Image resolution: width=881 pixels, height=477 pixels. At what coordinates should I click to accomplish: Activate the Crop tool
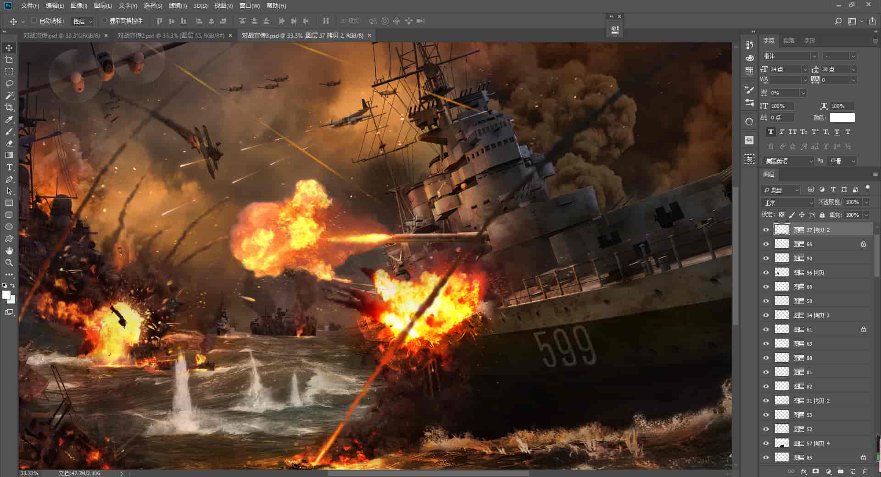9,107
